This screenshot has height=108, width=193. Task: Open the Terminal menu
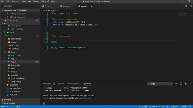pyautogui.click(x=45, y=1)
